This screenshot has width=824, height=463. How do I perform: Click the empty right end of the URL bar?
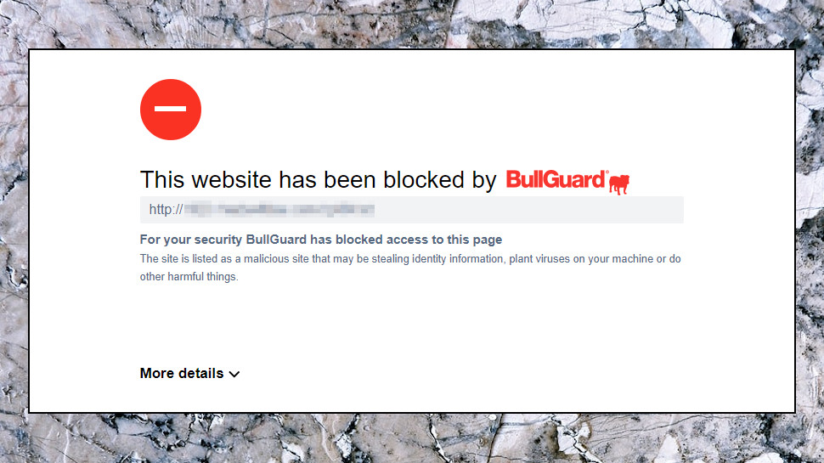(528, 210)
